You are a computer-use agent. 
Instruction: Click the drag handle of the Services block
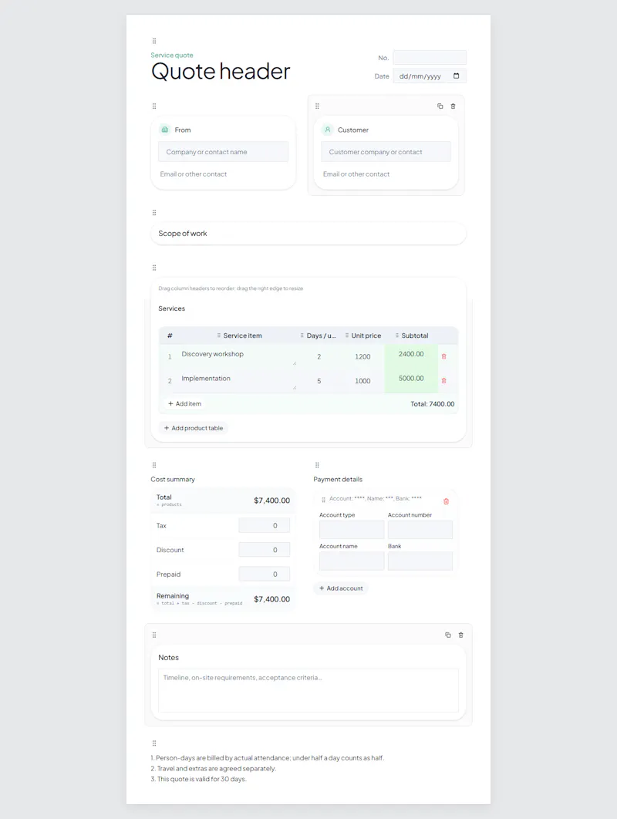pyautogui.click(x=154, y=268)
